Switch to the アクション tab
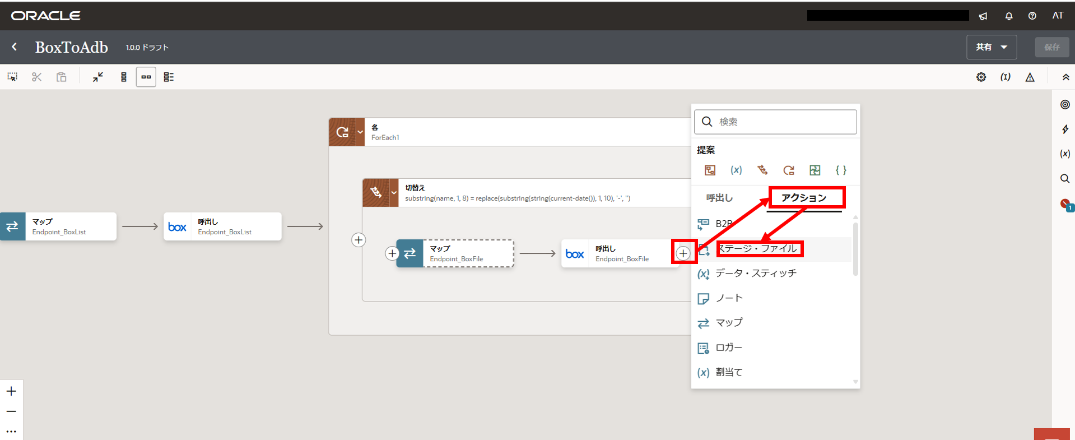The height and width of the screenshot is (440, 1075). pos(804,198)
